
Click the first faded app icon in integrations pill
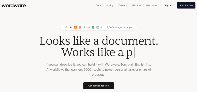click(67, 27)
